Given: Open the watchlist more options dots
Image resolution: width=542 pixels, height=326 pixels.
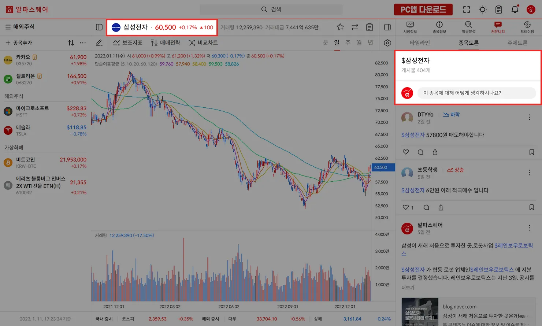Looking at the screenshot, I should pyautogui.click(x=83, y=43).
